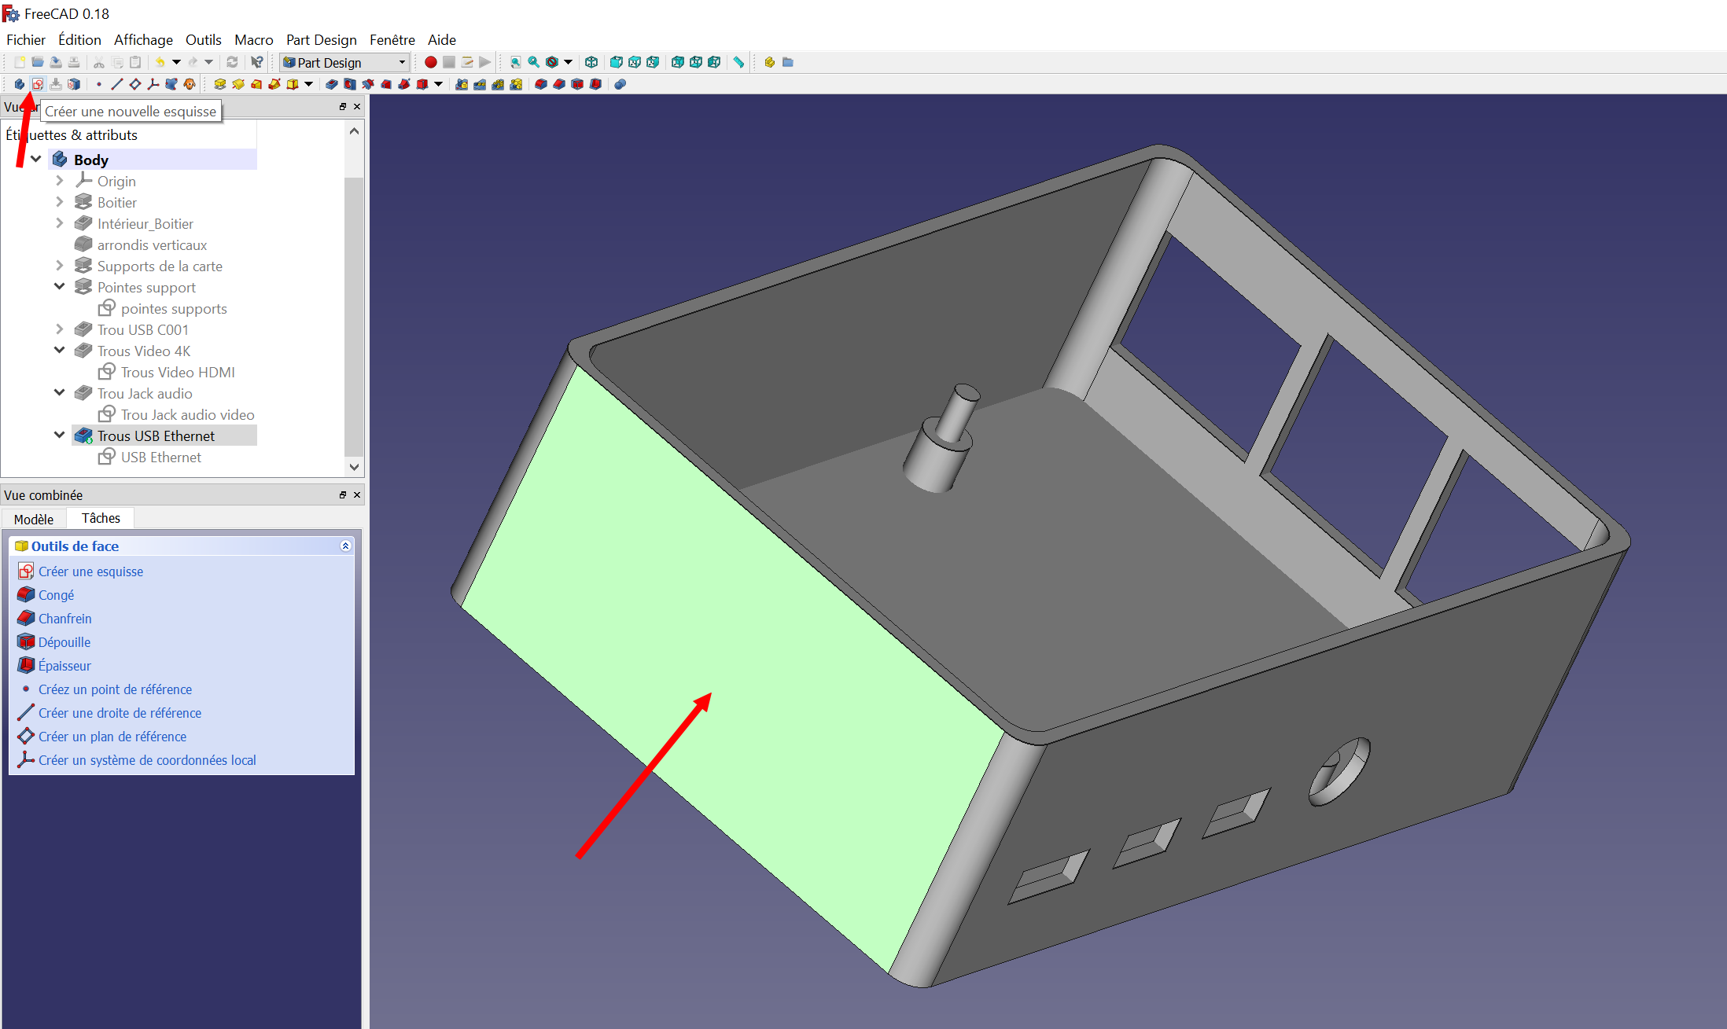The height and width of the screenshot is (1029, 1727).
Task: Collapse the Body tree node
Action: point(36,160)
